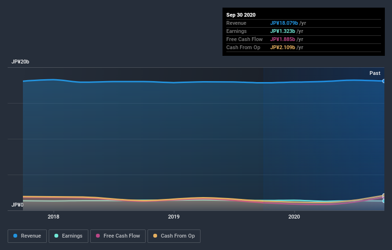The width and height of the screenshot is (392, 250).
Task: Click the JP¥18.079b revenue value
Action: pyautogui.click(x=284, y=23)
